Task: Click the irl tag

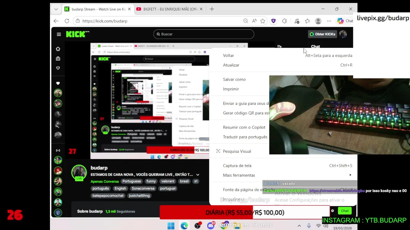Action: 196,181
